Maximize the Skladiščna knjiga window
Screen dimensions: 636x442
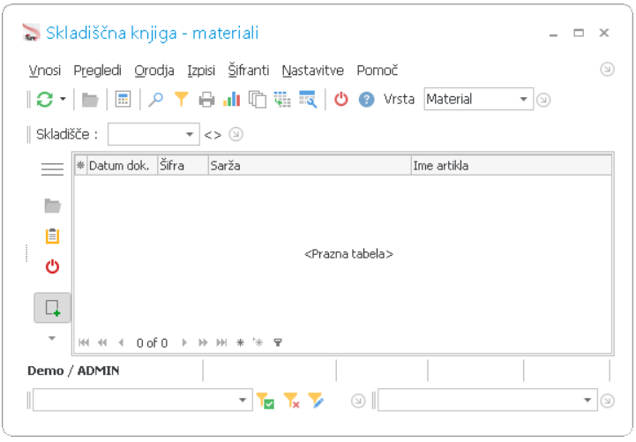click(x=579, y=33)
